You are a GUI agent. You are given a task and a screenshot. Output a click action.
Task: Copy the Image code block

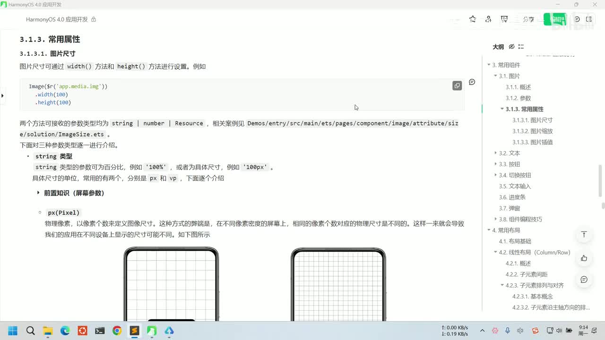click(457, 86)
